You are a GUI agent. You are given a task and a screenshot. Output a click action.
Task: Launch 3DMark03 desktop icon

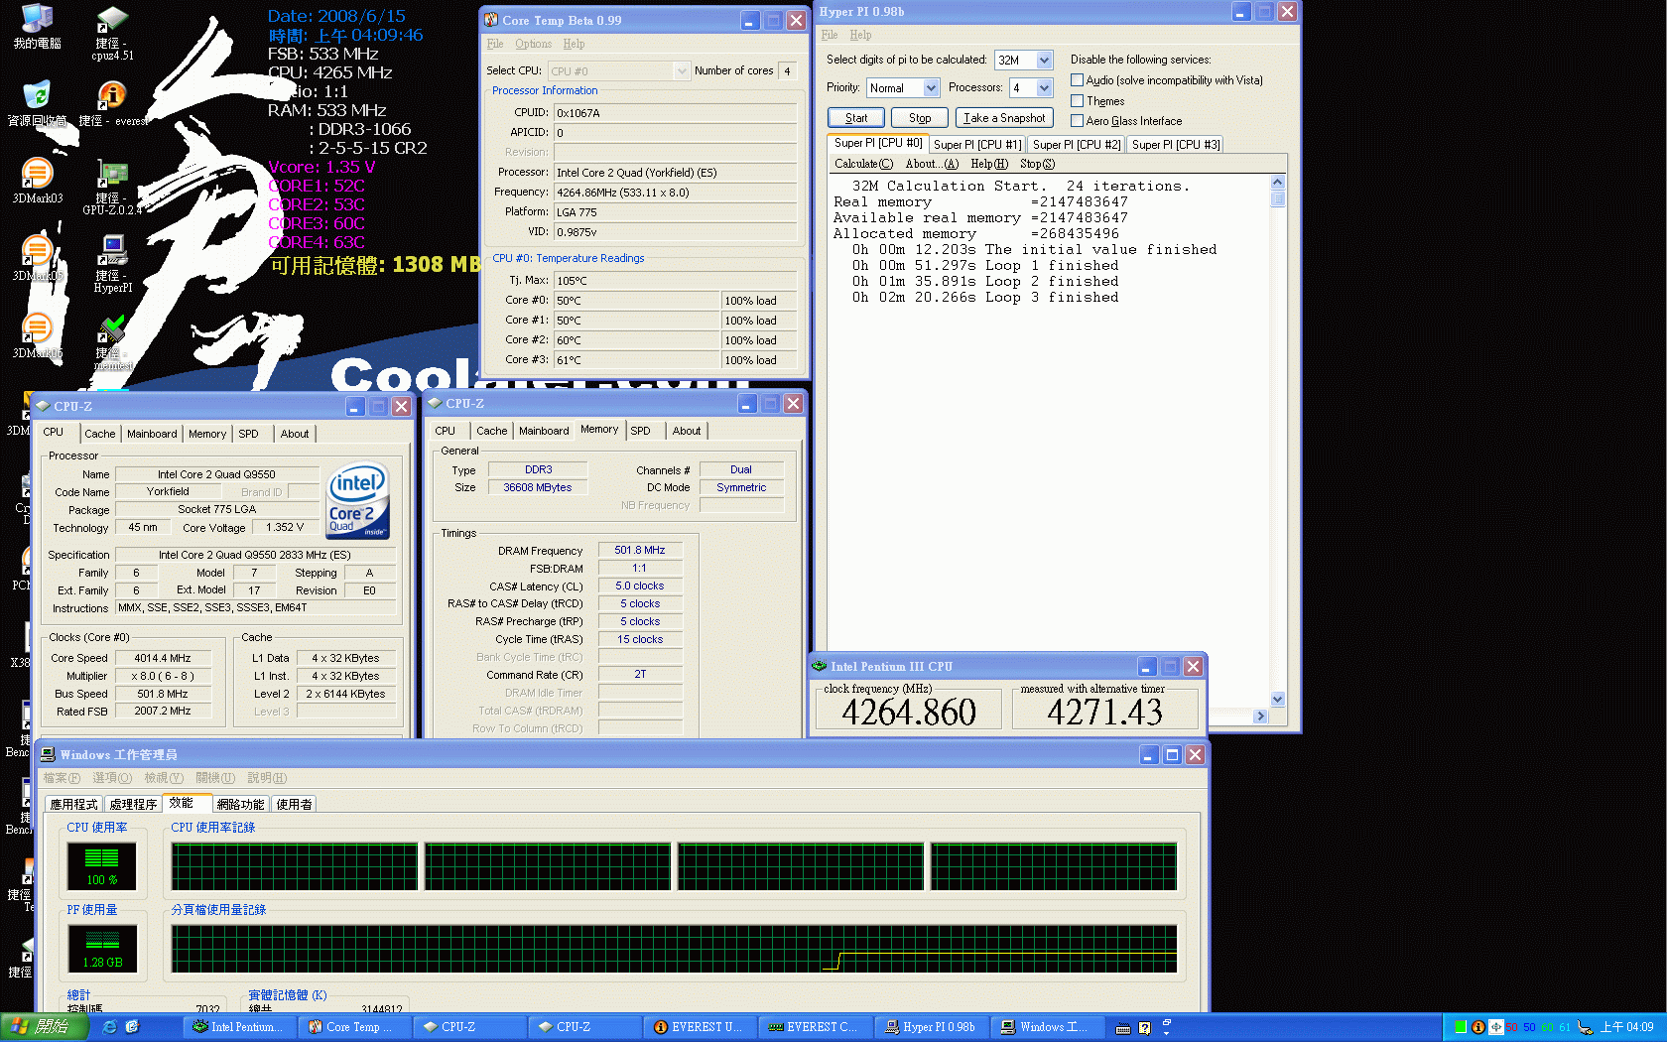(37, 181)
